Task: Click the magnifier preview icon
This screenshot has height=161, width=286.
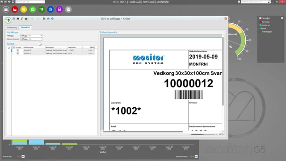Action: point(22,19)
